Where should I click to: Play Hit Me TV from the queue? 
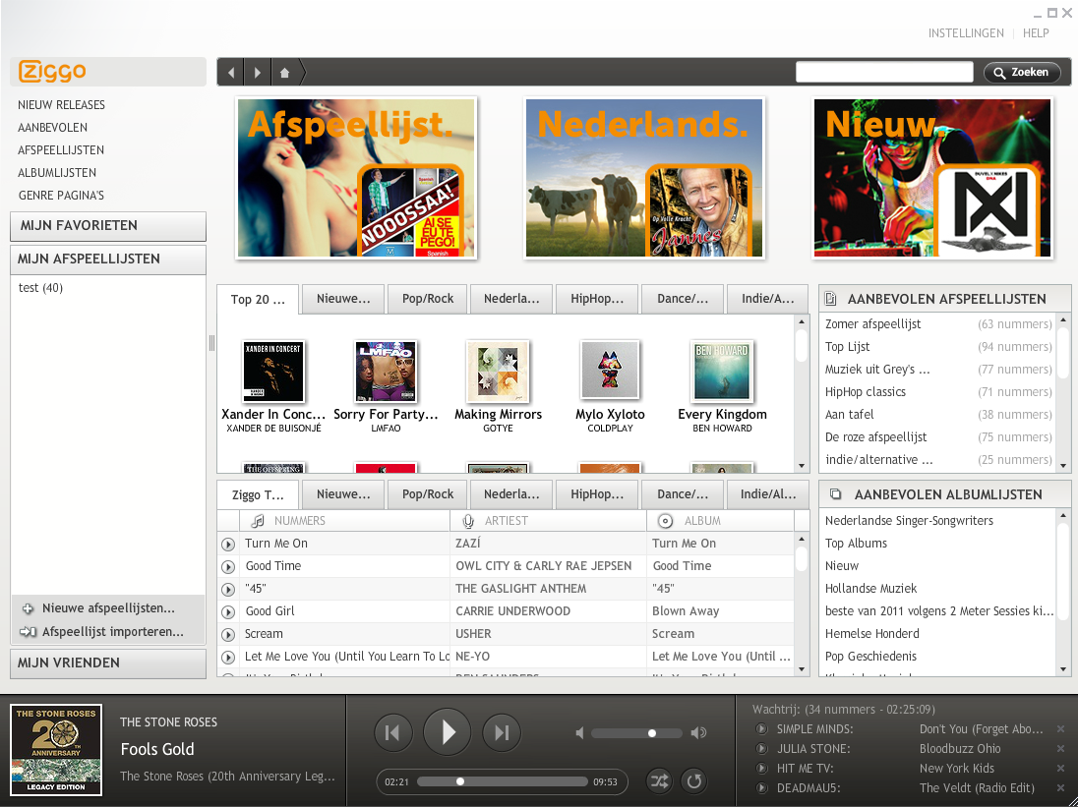pos(761,768)
